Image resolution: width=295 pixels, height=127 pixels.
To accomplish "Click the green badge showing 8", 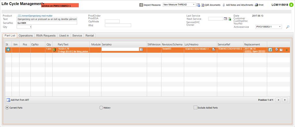I will click(291, 5).
